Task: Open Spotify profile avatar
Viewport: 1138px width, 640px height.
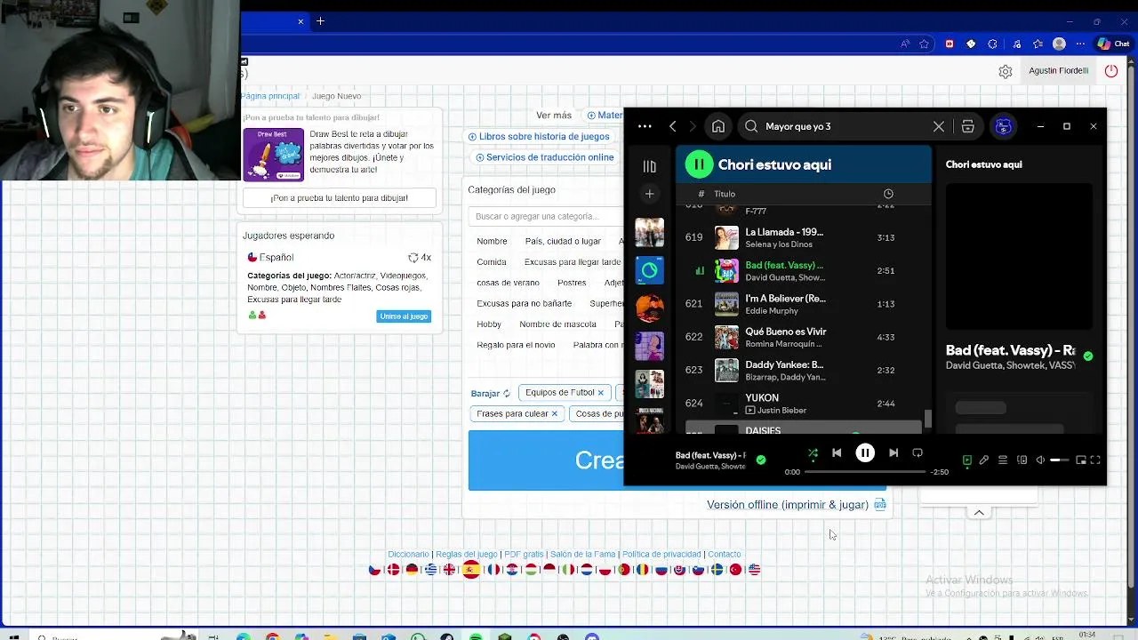Action: coord(1004,126)
